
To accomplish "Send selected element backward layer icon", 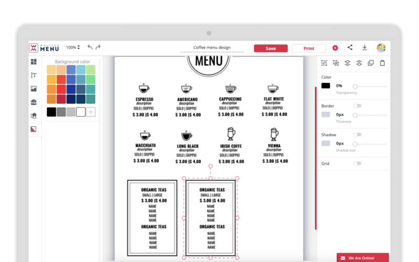I will pos(347,63).
